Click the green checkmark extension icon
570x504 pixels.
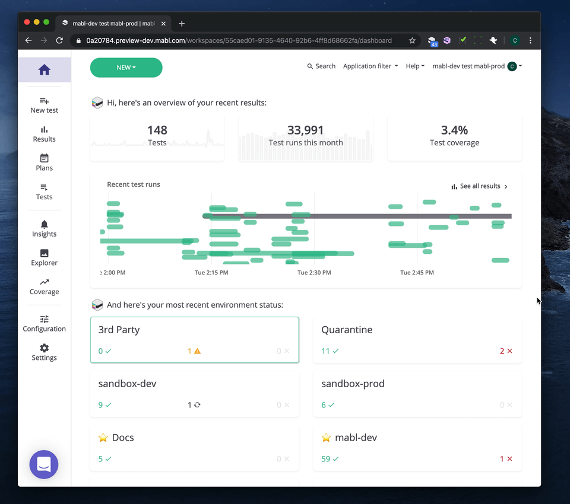point(463,40)
